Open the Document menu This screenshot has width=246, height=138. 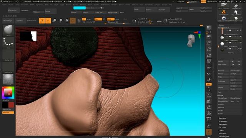[25, 5]
